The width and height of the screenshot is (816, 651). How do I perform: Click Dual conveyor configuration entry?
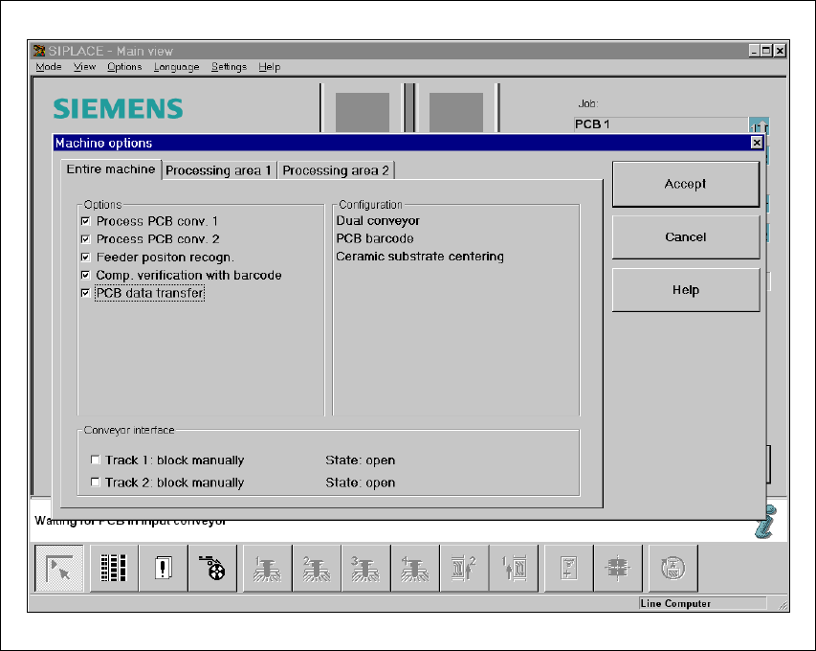(378, 221)
